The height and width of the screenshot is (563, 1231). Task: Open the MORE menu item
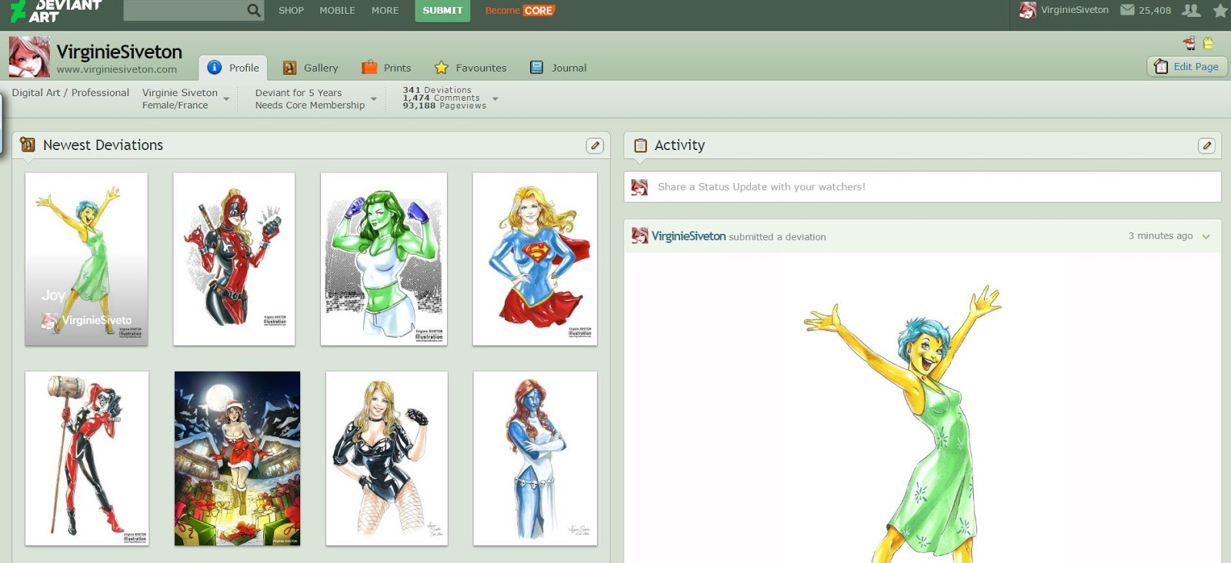385,11
